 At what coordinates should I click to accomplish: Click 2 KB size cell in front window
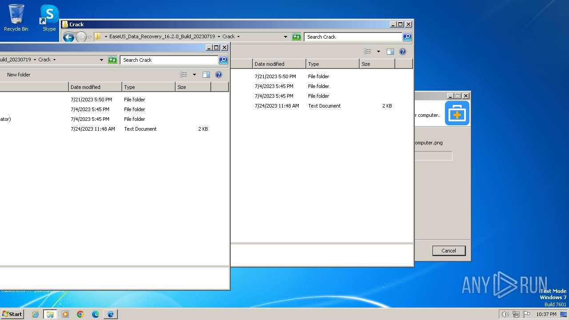point(203,129)
